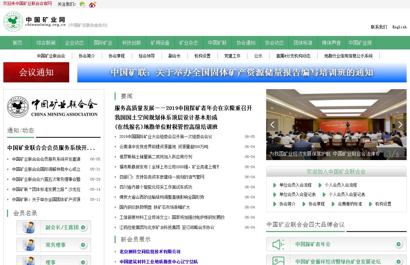Screen dimensions: 410x265
Task: Click green arrow on 常务理事 button
Action: [x=83, y=245]
